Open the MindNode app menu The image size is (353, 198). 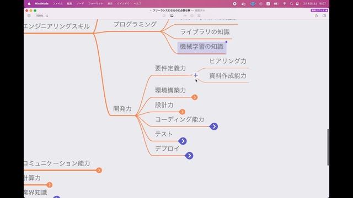[41, 4]
